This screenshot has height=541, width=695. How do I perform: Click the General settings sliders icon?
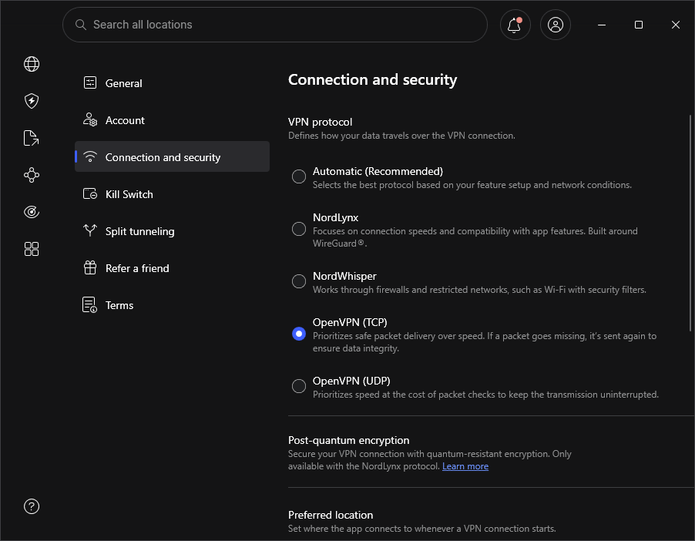click(90, 82)
